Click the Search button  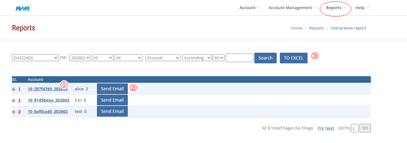click(265, 58)
